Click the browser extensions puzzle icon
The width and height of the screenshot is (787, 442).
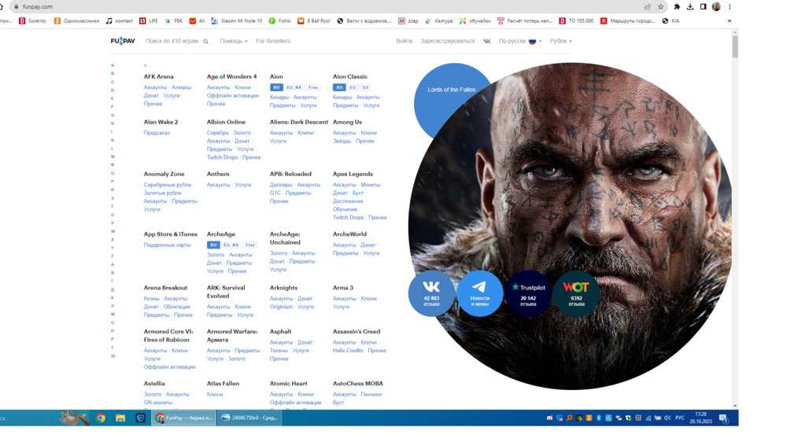[677, 6]
